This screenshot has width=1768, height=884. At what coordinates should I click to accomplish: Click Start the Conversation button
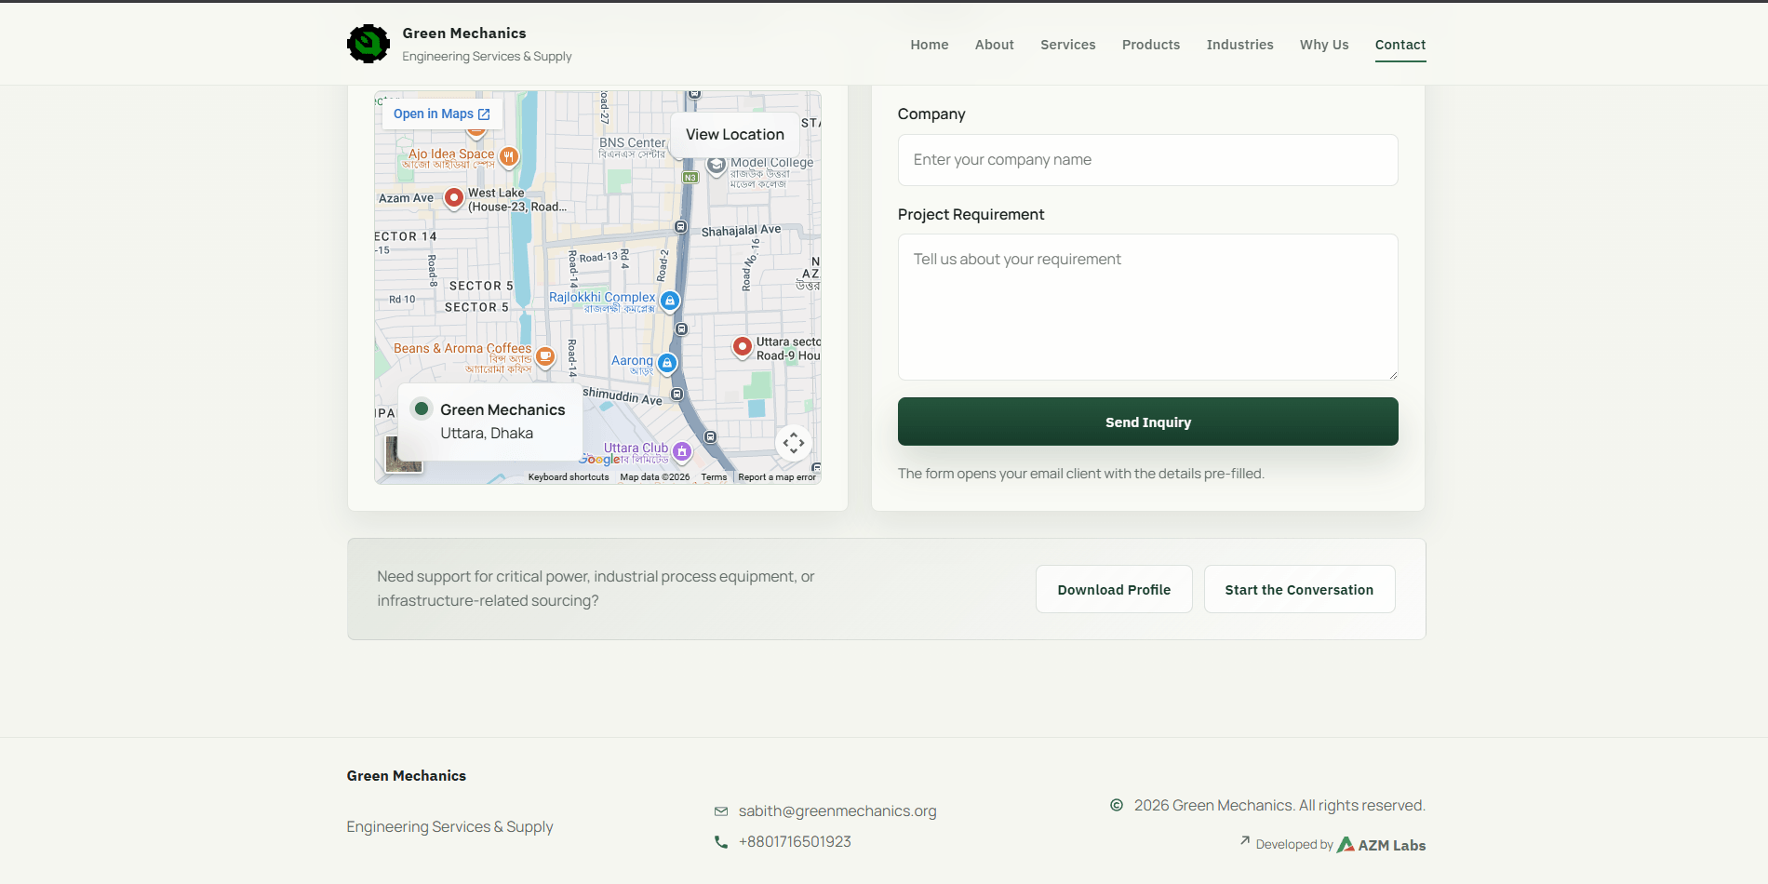(1299, 589)
